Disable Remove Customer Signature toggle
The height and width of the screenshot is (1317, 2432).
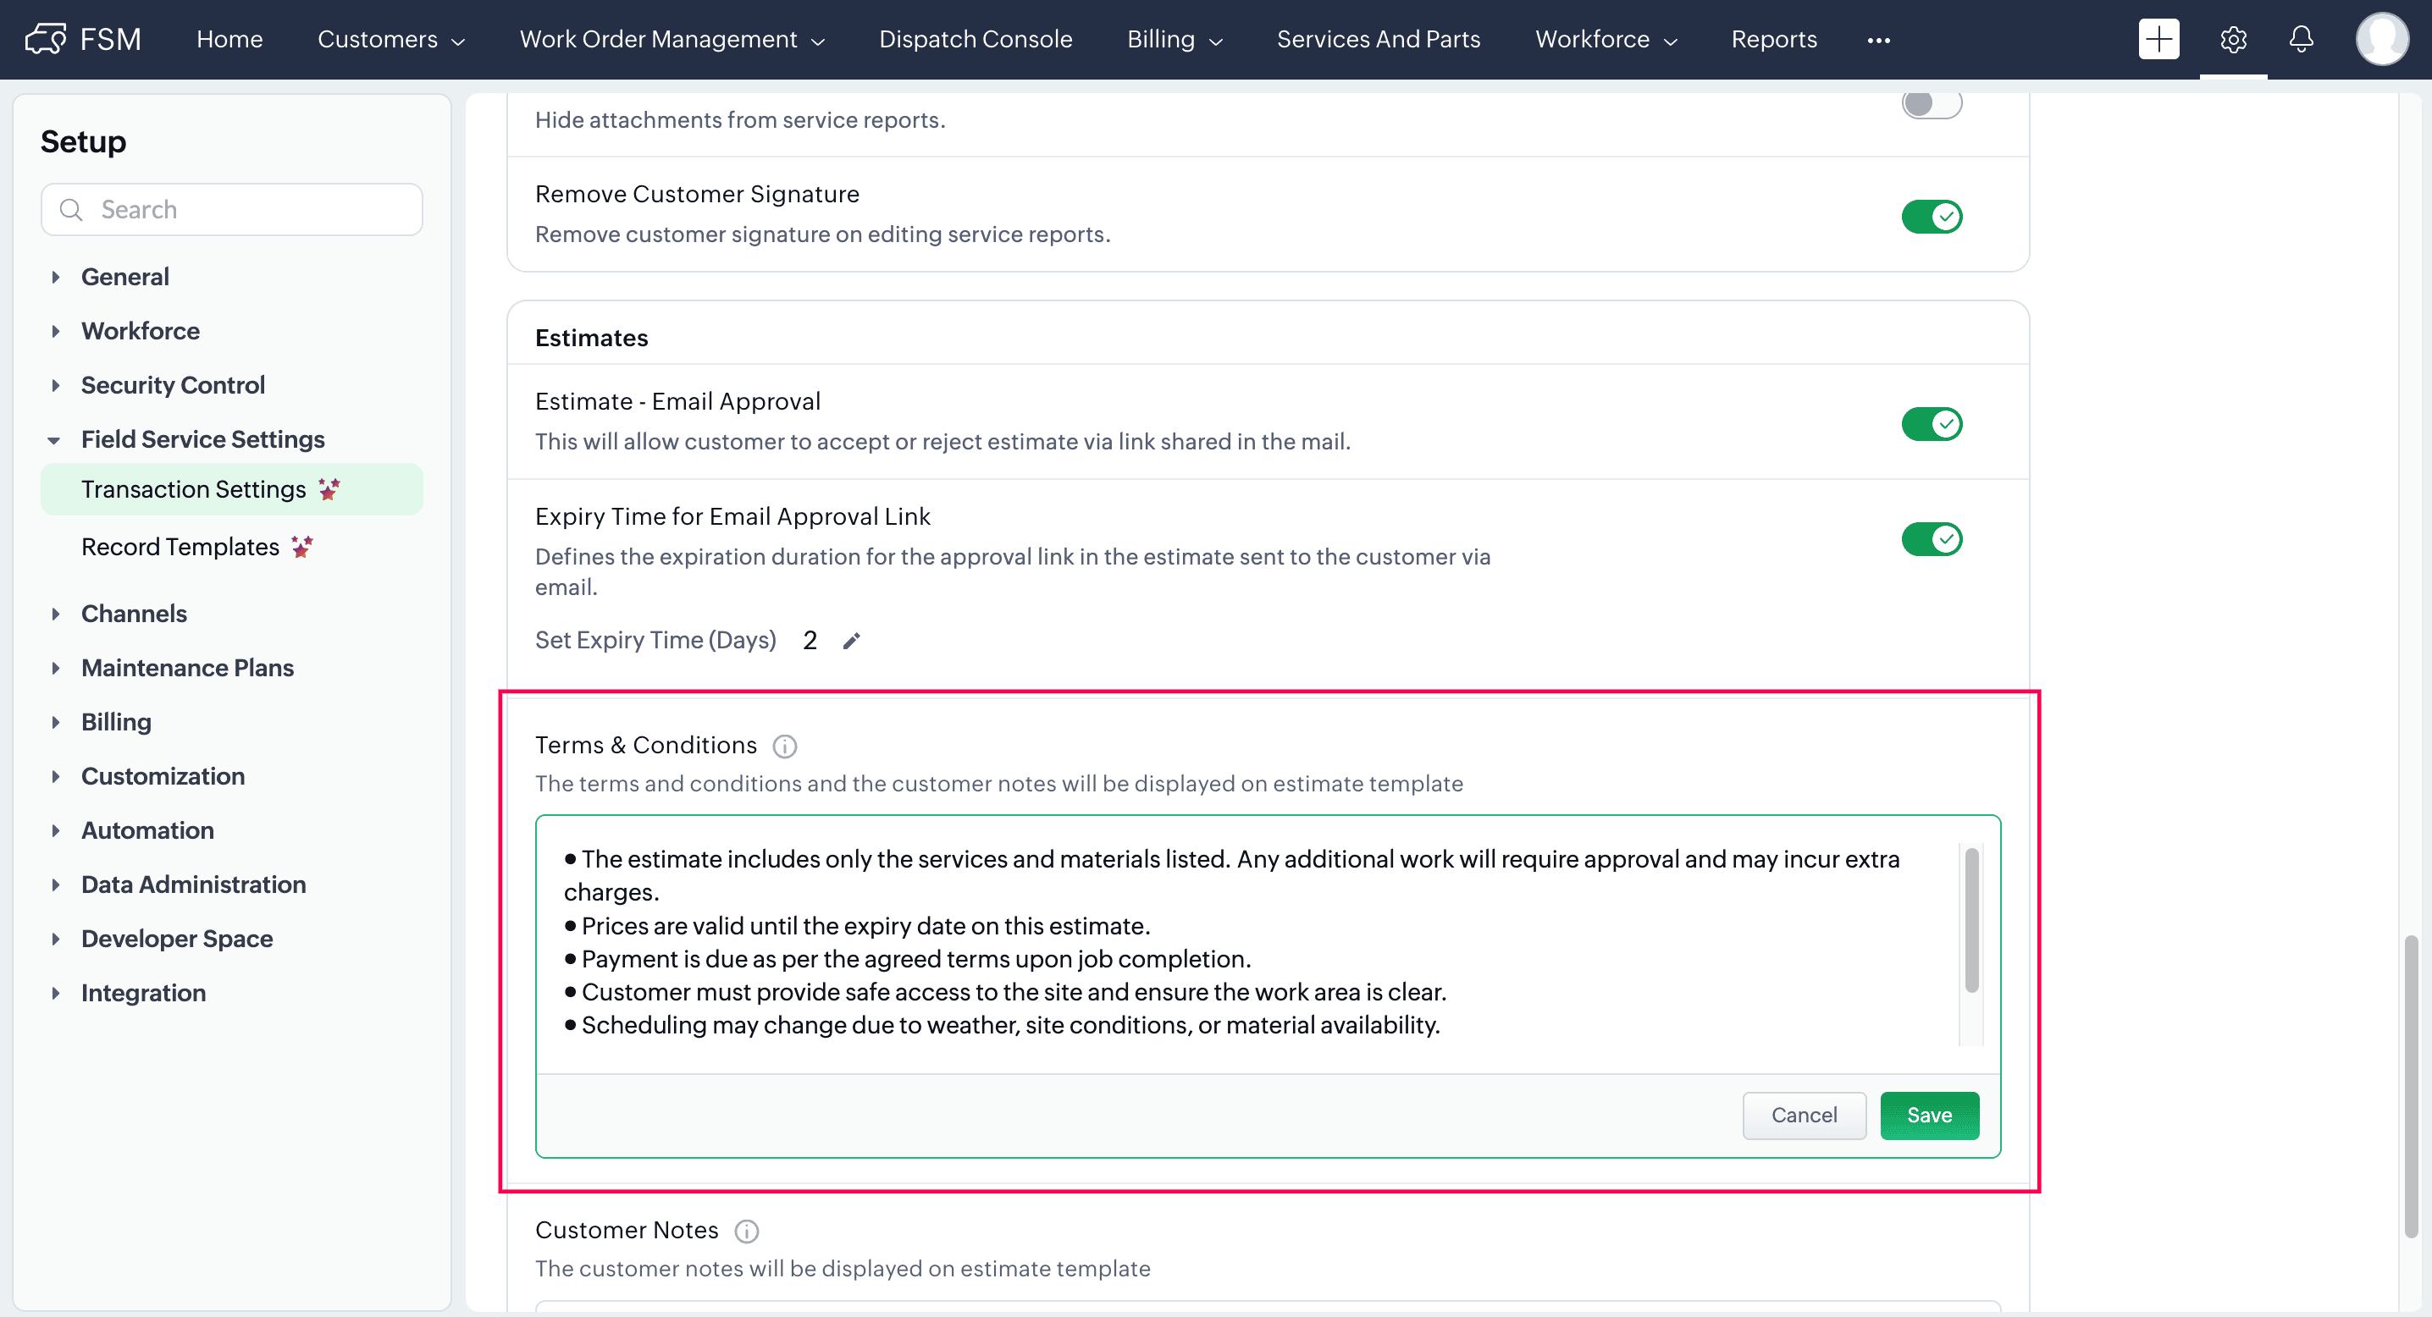[x=1931, y=216]
